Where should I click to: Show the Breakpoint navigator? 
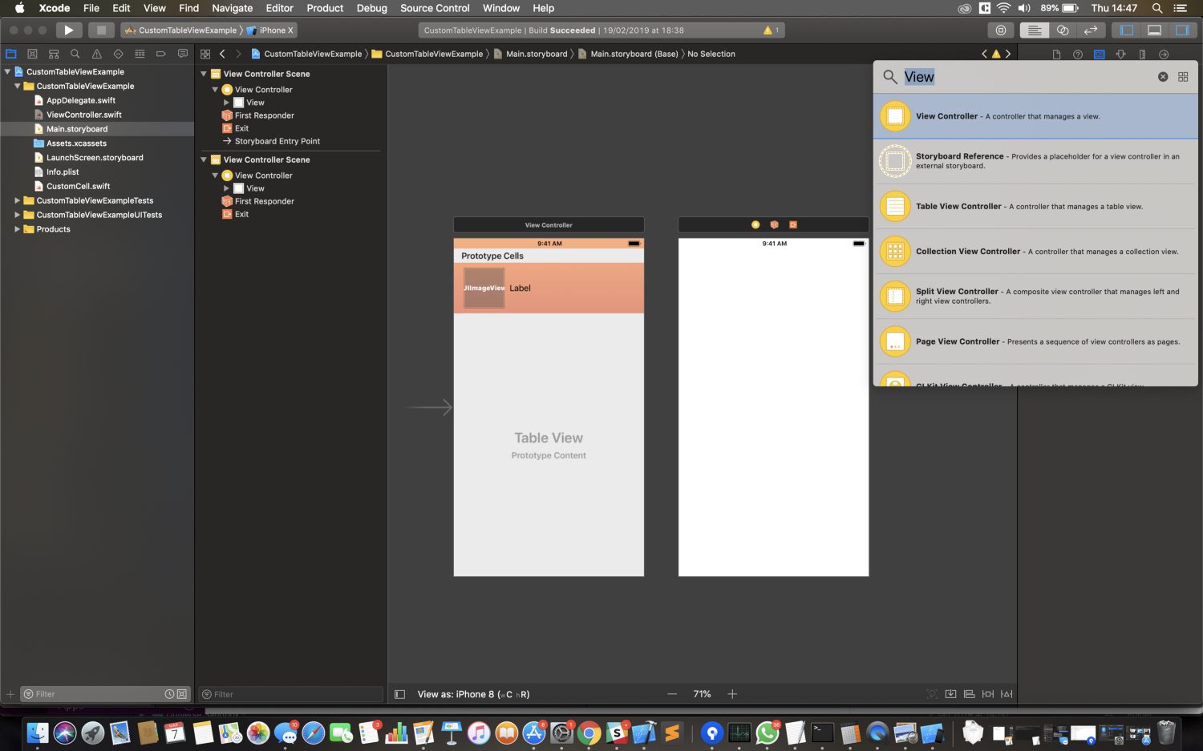click(x=160, y=54)
